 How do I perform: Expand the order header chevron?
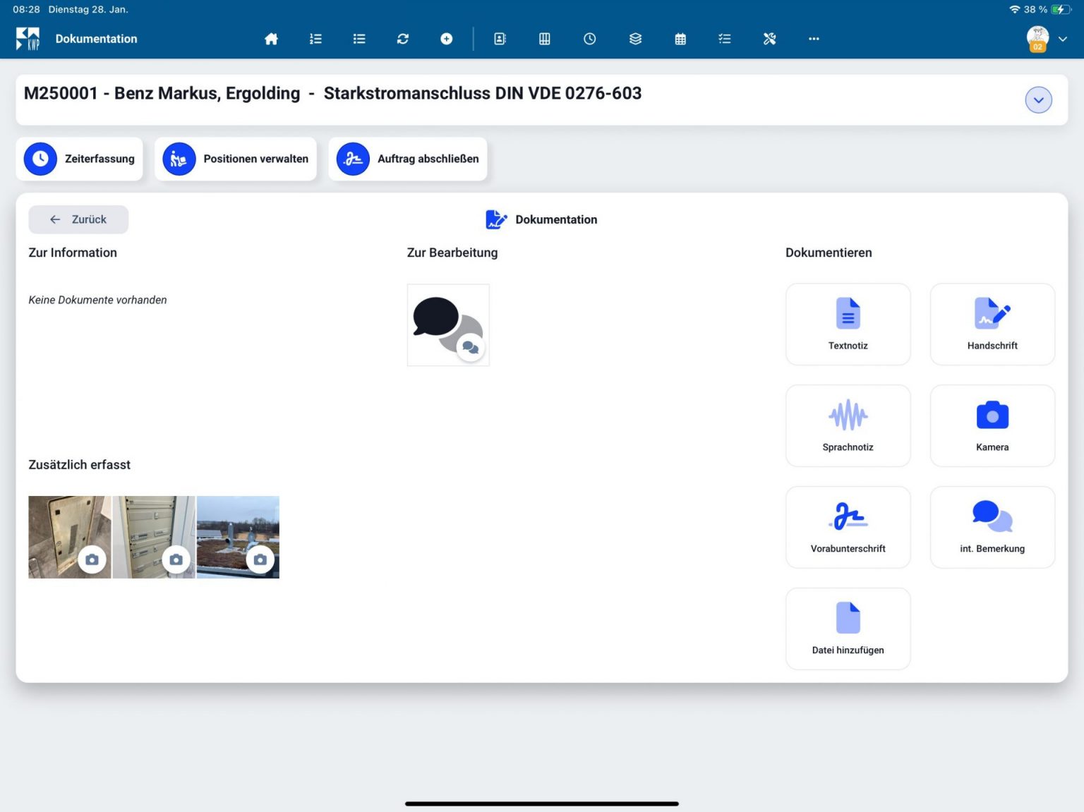click(1038, 100)
